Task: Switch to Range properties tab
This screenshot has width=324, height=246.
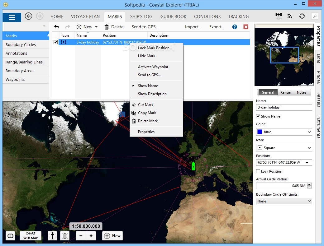Action: 285,92
